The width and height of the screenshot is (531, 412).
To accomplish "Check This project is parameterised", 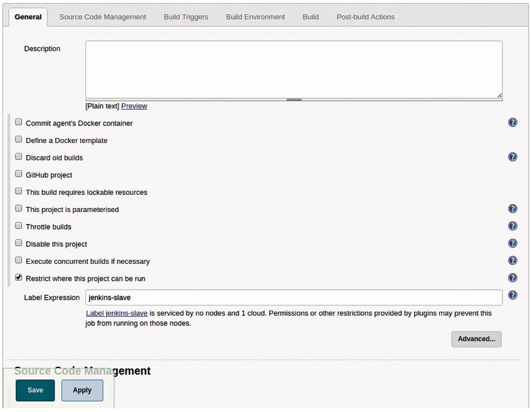I will (x=19, y=209).
